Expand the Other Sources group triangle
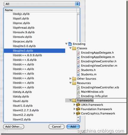The image size is (128, 135). (70, 79)
